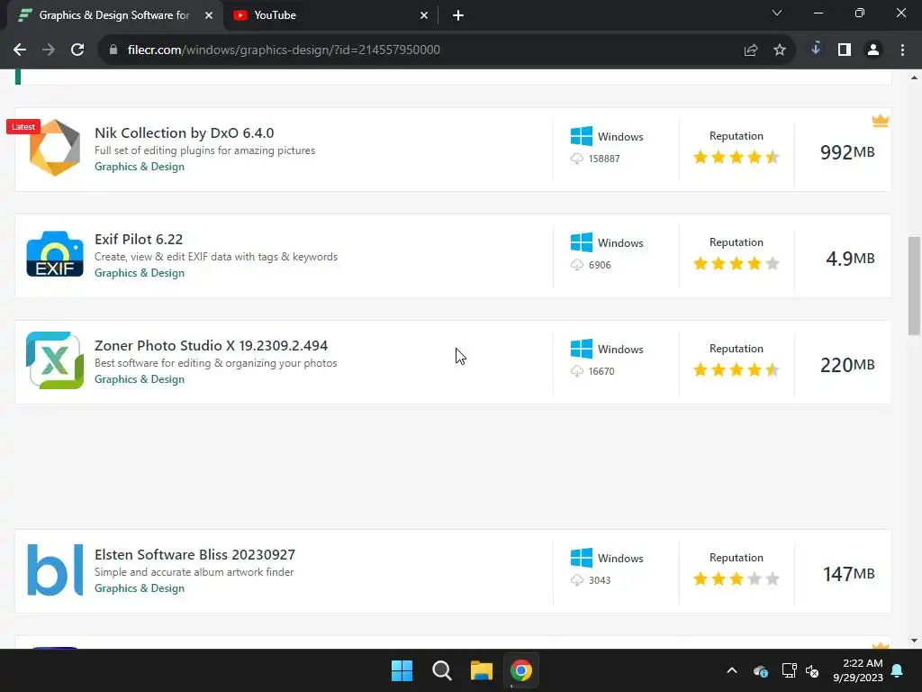Show hidden system tray icons
The image size is (922, 692).
(x=731, y=670)
